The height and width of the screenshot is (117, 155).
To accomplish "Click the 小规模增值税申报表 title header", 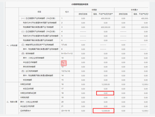I will (x=80, y=4).
